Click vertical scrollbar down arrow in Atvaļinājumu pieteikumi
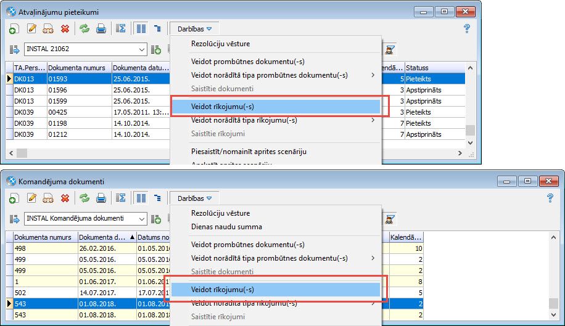Screen dimensions: 565x326 470,143
